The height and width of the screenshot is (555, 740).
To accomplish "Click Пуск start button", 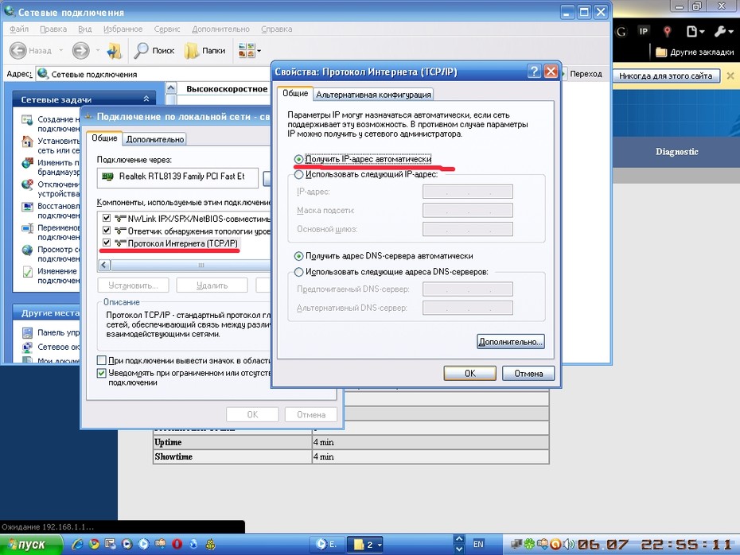I will click(31, 545).
